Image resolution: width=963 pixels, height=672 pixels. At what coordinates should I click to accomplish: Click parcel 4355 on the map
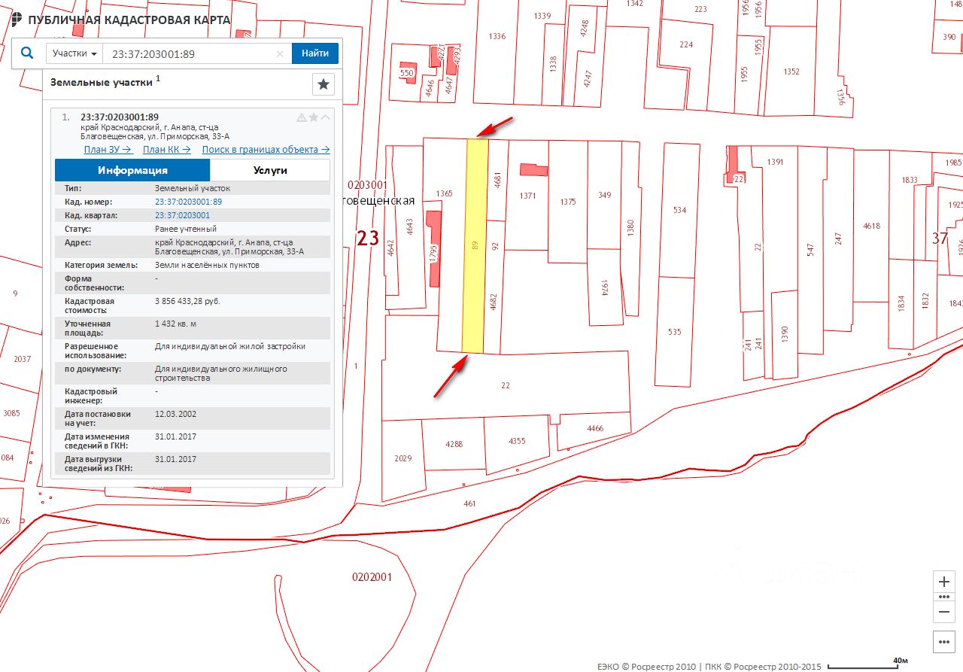[x=518, y=440]
